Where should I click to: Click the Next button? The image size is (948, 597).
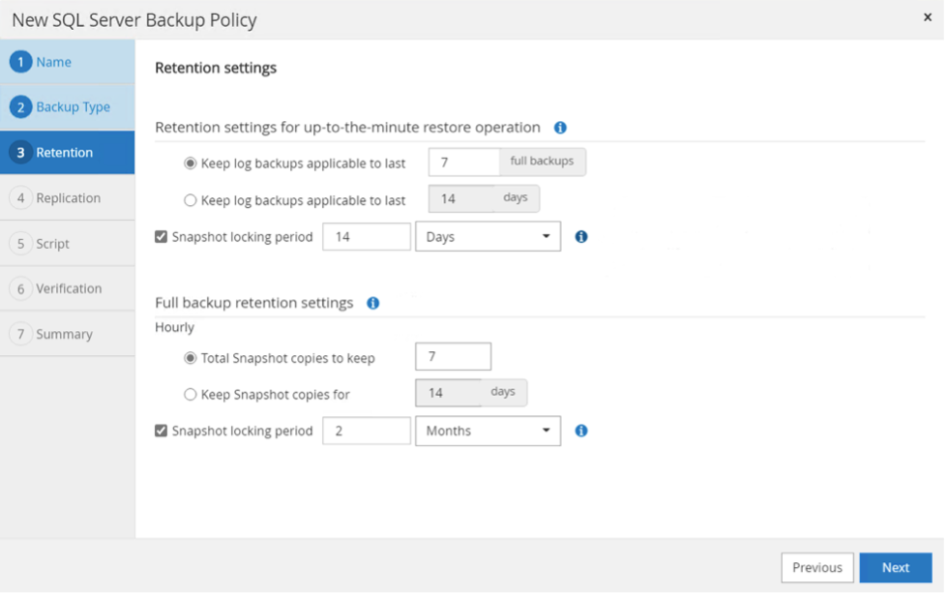coord(896,567)
